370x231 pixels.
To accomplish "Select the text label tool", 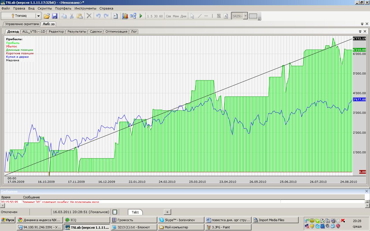I will click(x=226, y=16).
